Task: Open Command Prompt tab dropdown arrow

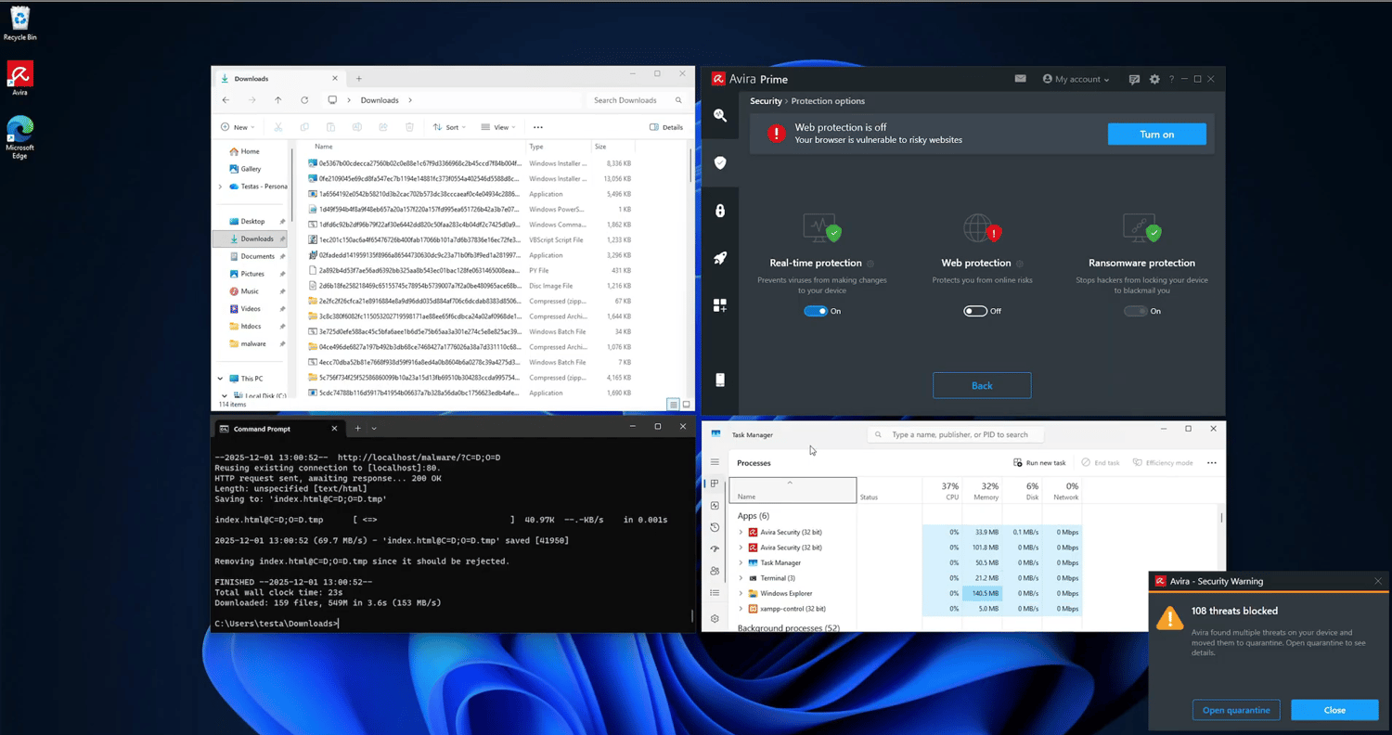Action: [374, 429]
